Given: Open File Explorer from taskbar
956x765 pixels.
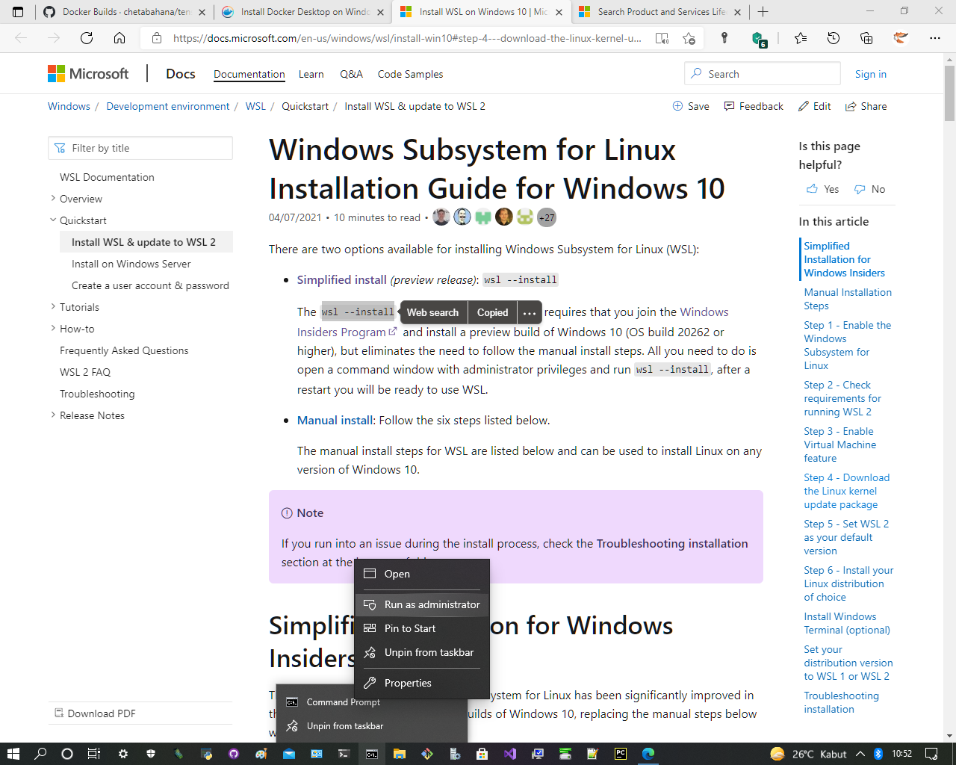Looking at the screenshot, I should pyautogui.click(x=400, y=754).
